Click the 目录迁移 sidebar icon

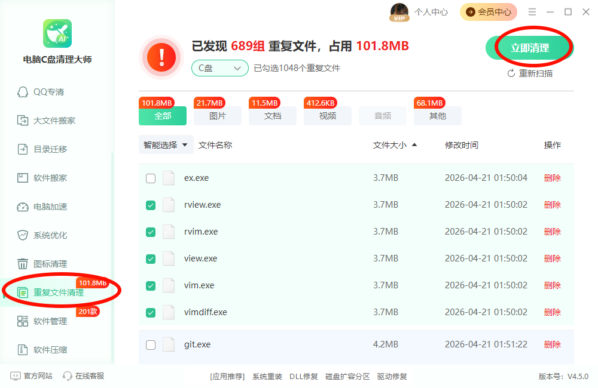tap(23, 149)
